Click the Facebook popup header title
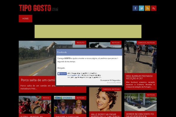Screen dimensions: 176x117 [x=62, y=52]
